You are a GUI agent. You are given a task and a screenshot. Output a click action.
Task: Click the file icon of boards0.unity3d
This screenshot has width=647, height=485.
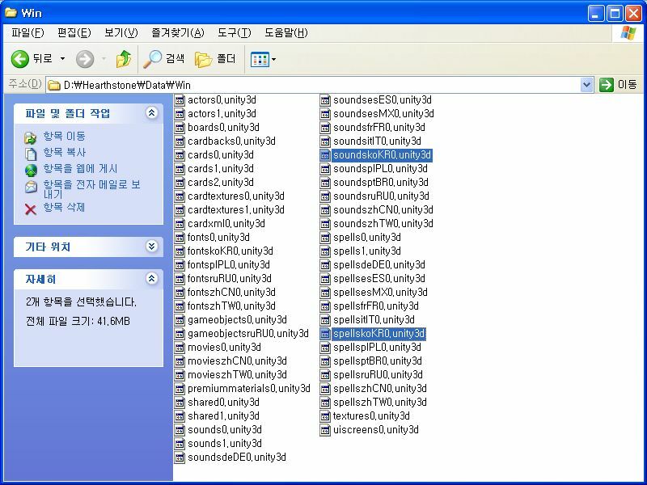tap(180, 128)
